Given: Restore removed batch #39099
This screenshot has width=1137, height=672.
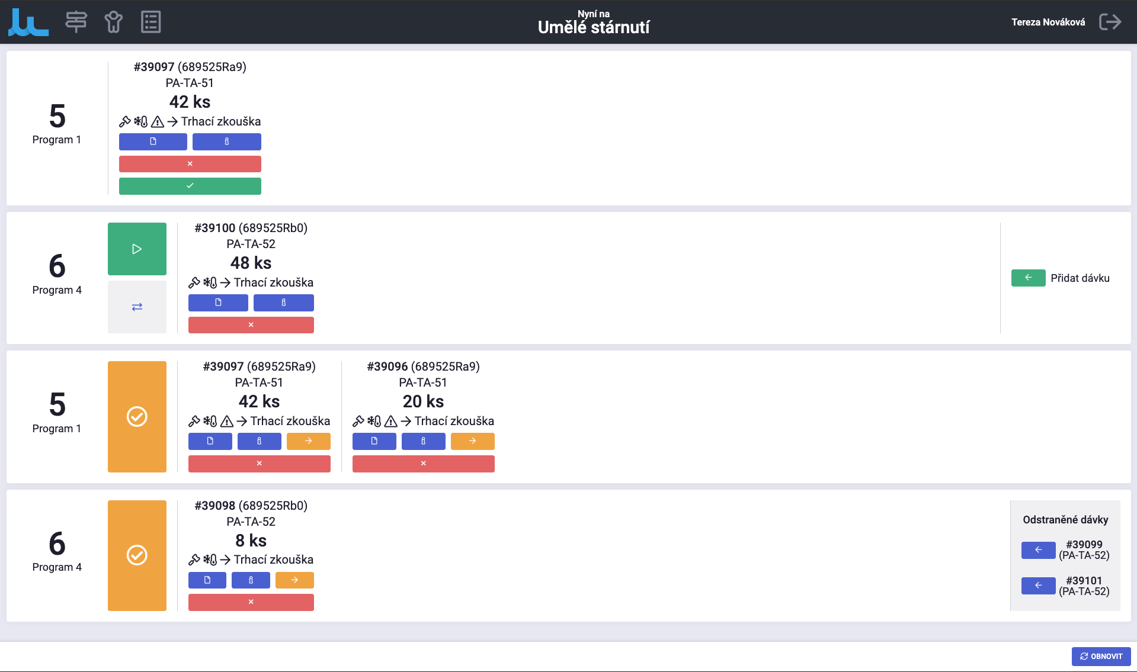Looking at the screenshot, I should 1038,550.
